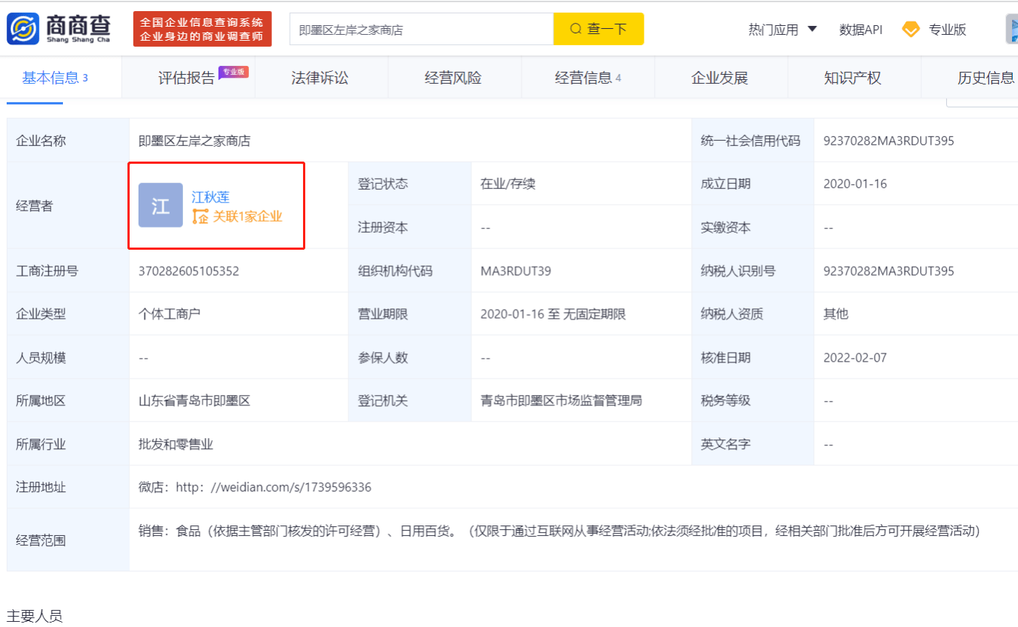Select registration status 在业/存续
1018x627 pixels.
point(508,184)
